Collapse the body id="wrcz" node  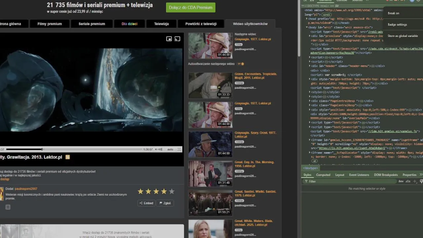point(307,27)
